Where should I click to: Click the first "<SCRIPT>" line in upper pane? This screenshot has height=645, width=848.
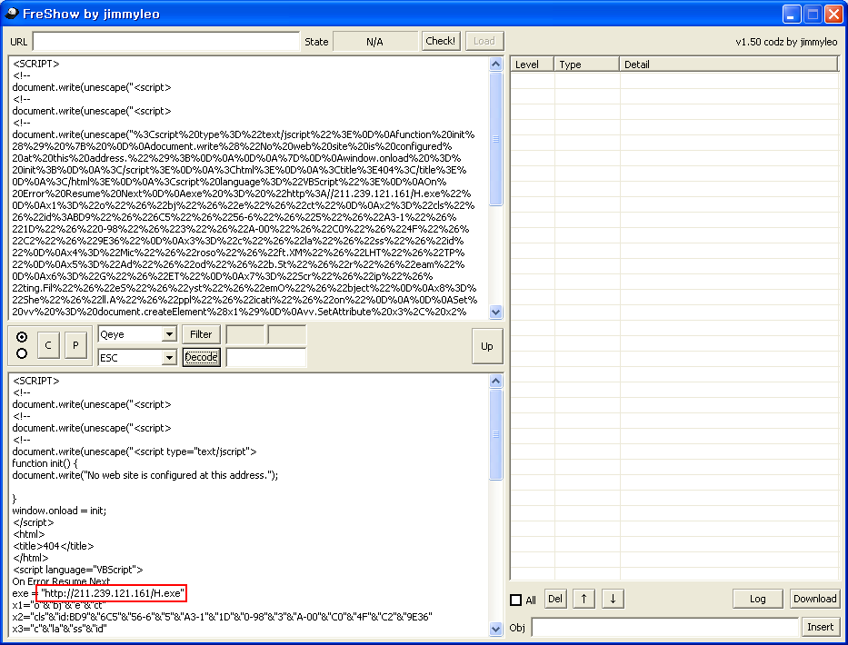click(35, 64)
